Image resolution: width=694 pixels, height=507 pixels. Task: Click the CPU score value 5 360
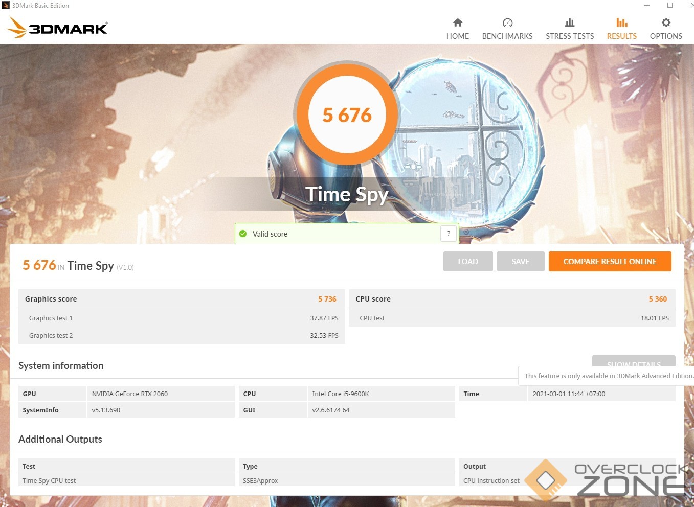click(658, 299)
